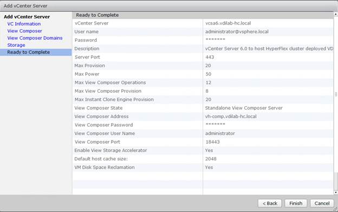Select the vCenter Server row value

[x=228, y=23]
